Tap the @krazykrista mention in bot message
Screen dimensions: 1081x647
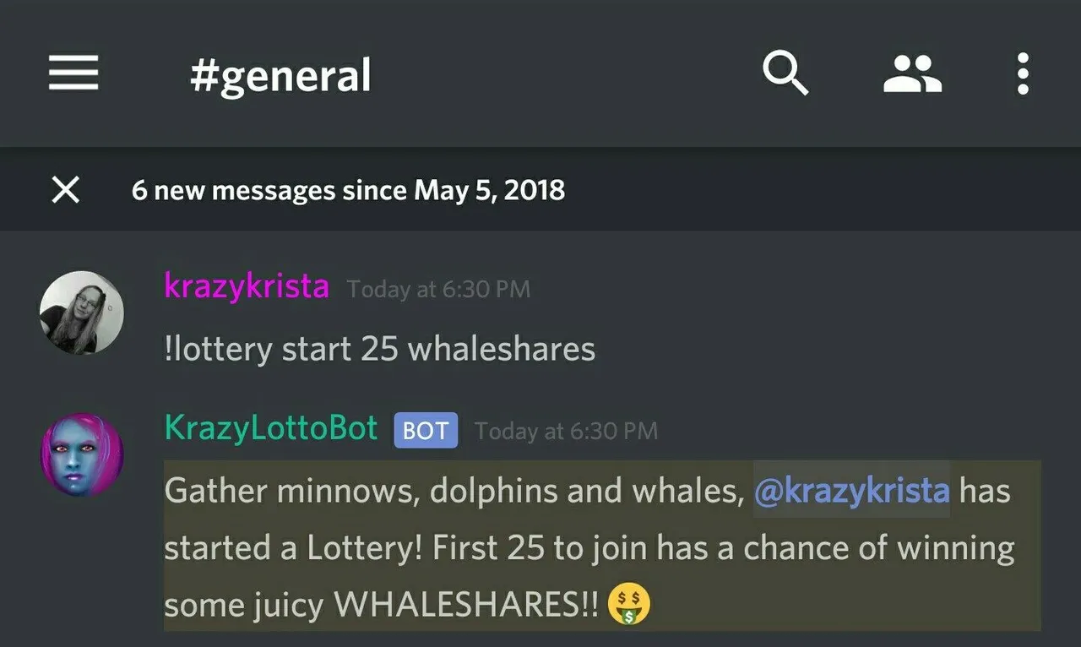click(x=852, y=490)
